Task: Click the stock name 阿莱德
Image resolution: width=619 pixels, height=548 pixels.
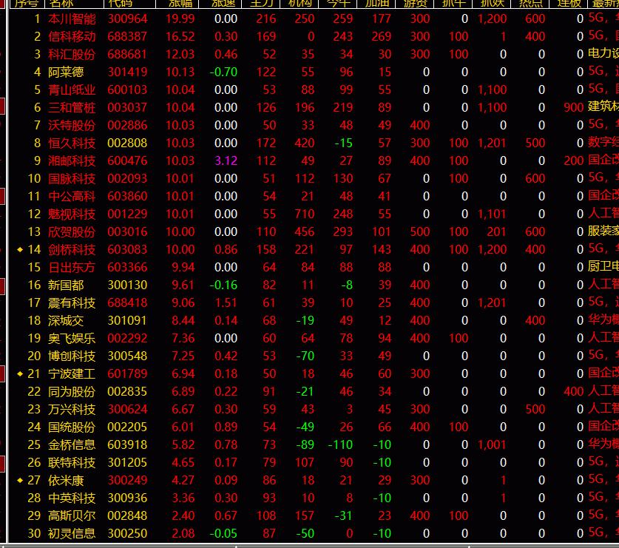Action: coord(66,72)
